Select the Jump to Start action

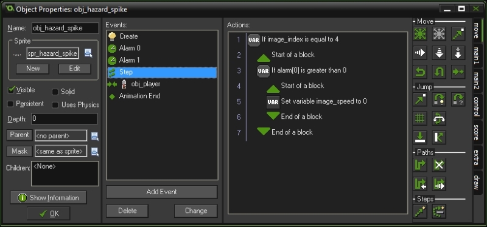pos(439,100)
